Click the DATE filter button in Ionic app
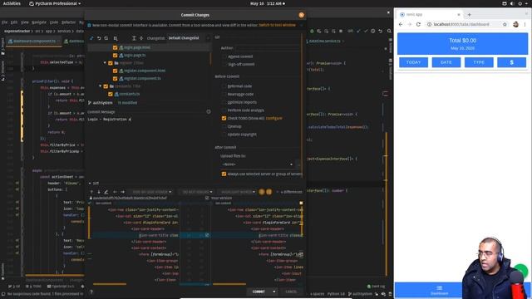 [446, 62]
